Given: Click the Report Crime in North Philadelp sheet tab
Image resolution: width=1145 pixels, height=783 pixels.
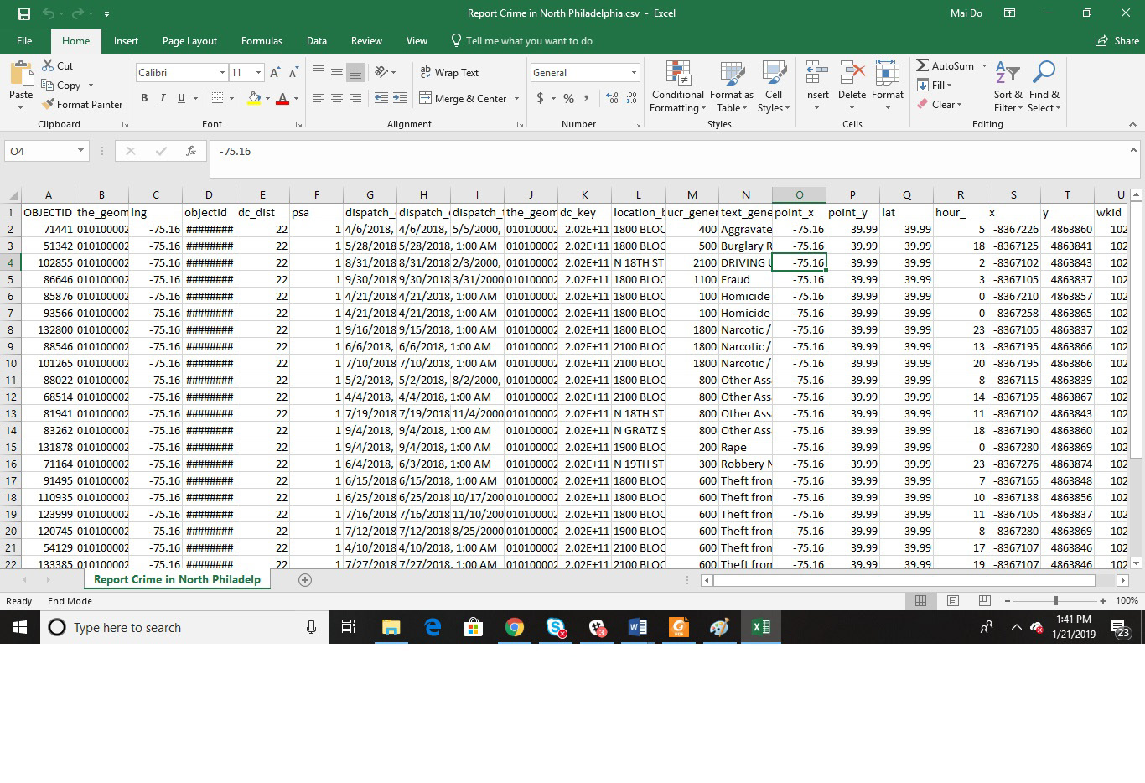Looking at the screenshot, I should tap(177, 579).
